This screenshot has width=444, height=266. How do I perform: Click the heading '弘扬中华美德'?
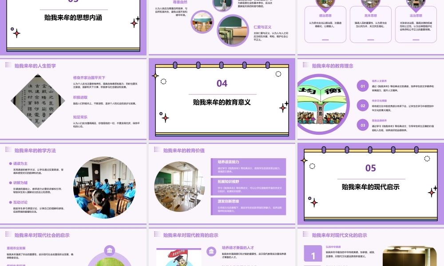[333, 247]
